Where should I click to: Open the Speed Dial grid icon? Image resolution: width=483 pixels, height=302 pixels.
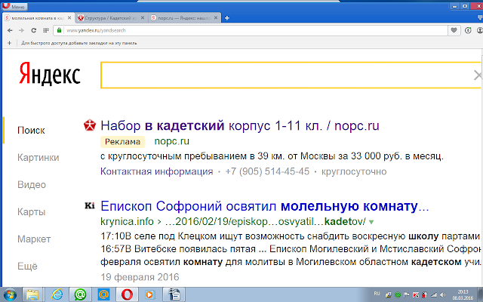click(46, 30)
